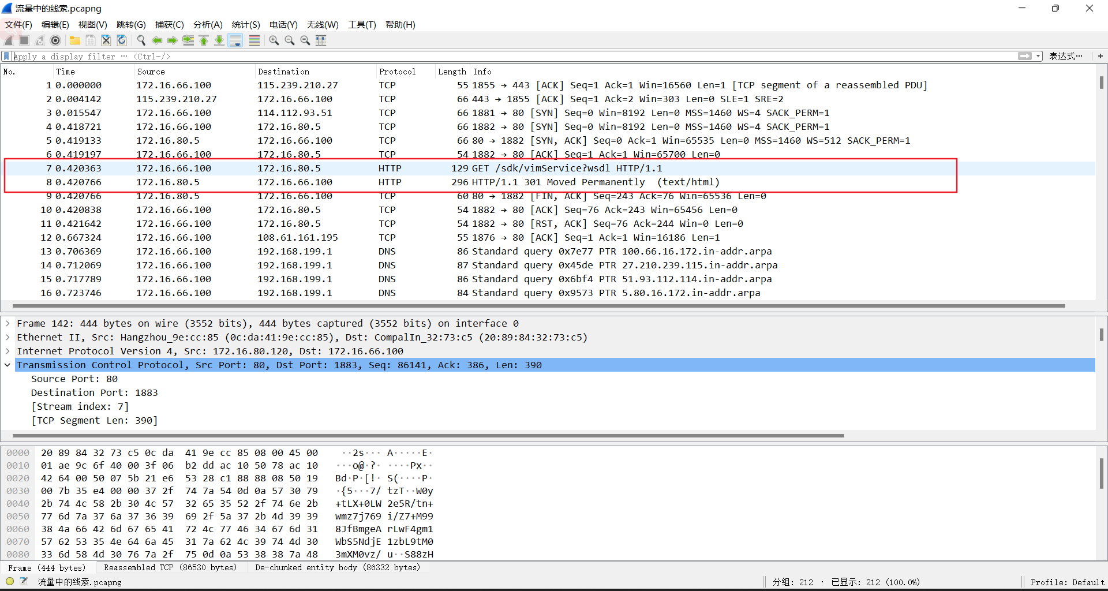This screenshot has width=1108, height=591.
Task: Click the resize columns icon
Action: coord(321,40)
